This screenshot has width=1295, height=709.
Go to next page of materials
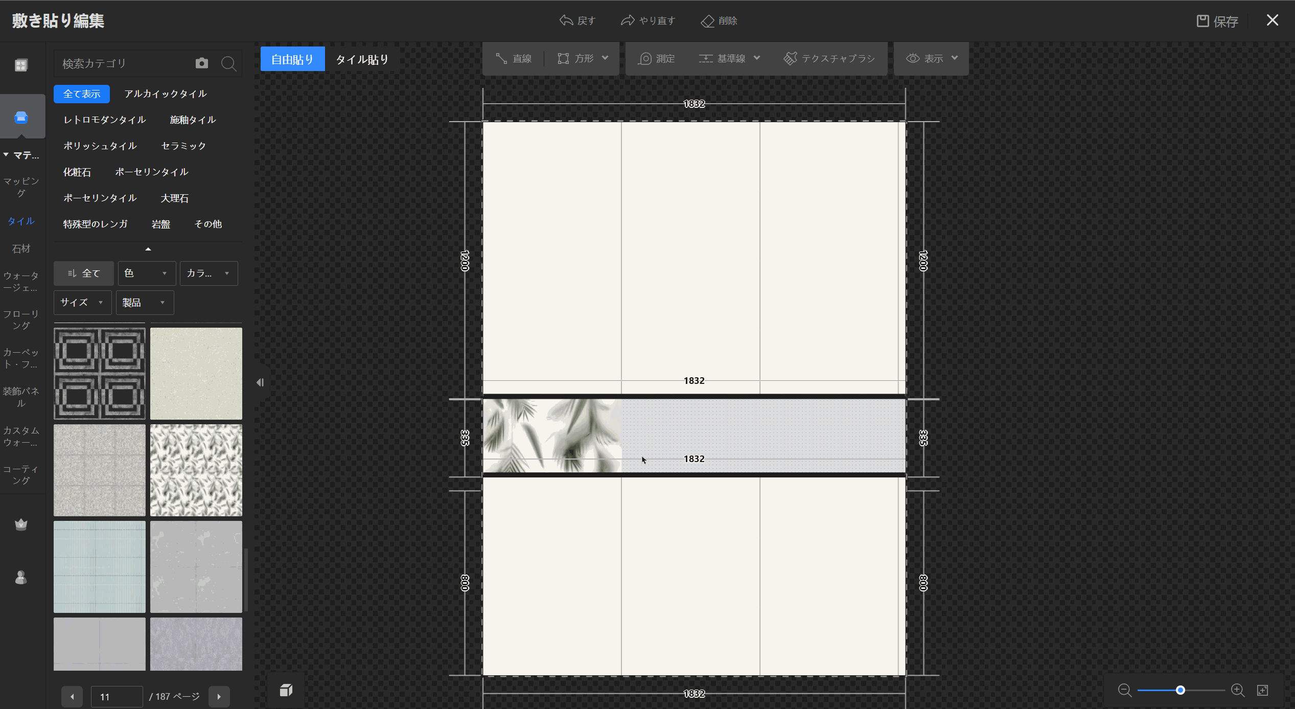219,697
